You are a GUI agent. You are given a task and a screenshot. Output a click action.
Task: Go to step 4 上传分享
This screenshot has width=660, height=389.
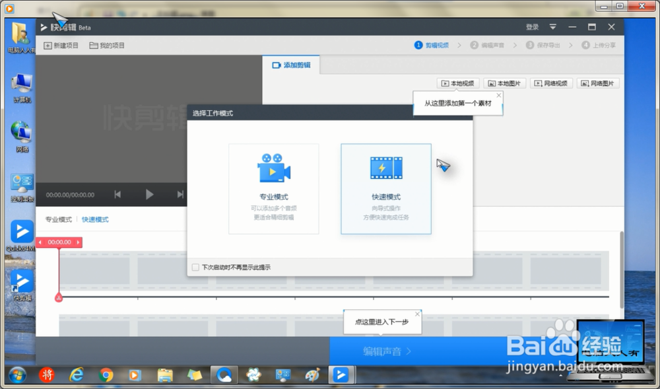pyautogui.click(x=599, y=45)
